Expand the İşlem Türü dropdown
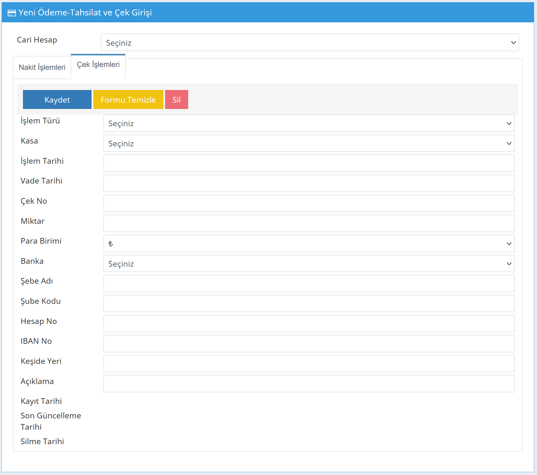The width and height of the screenshot is (537, 475). (x=309, y=123)
